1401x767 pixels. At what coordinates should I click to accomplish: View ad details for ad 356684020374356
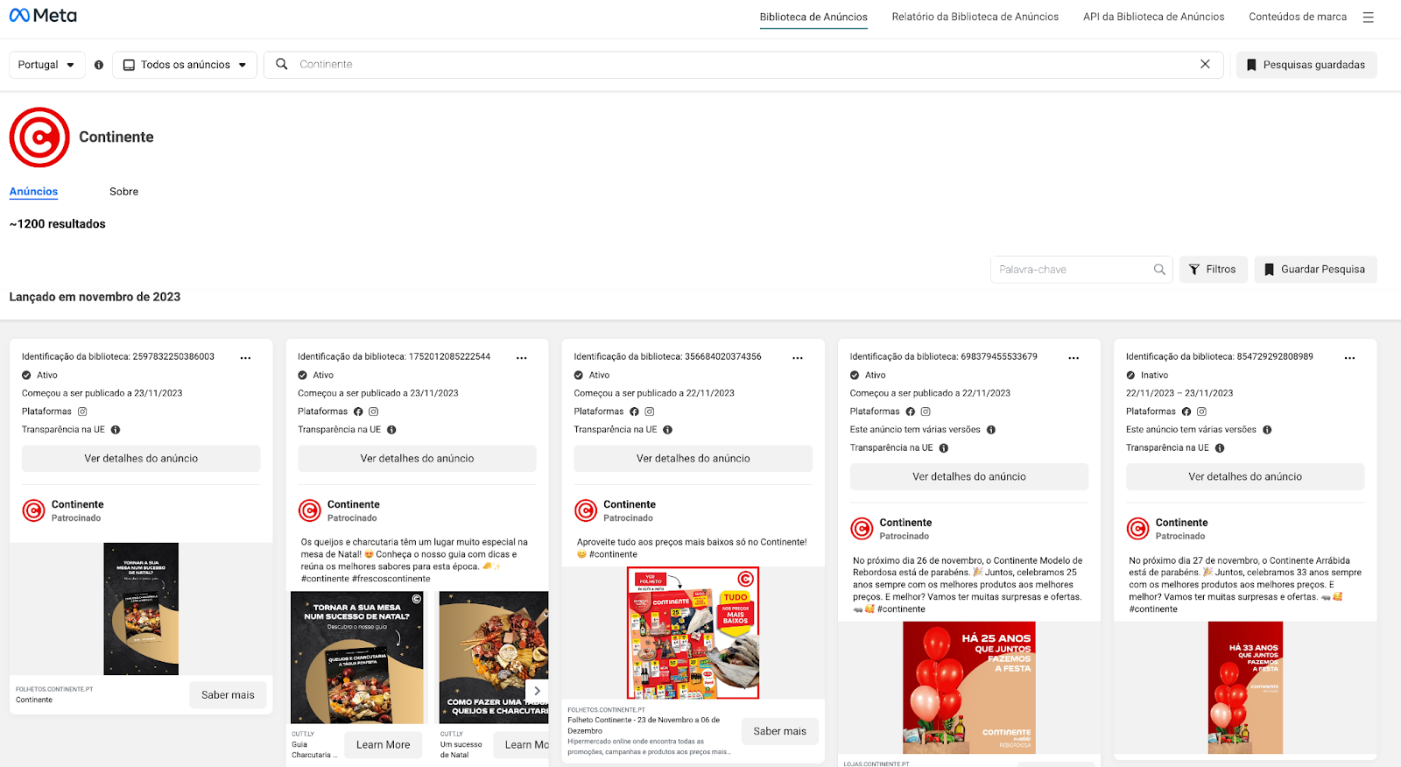693,459
